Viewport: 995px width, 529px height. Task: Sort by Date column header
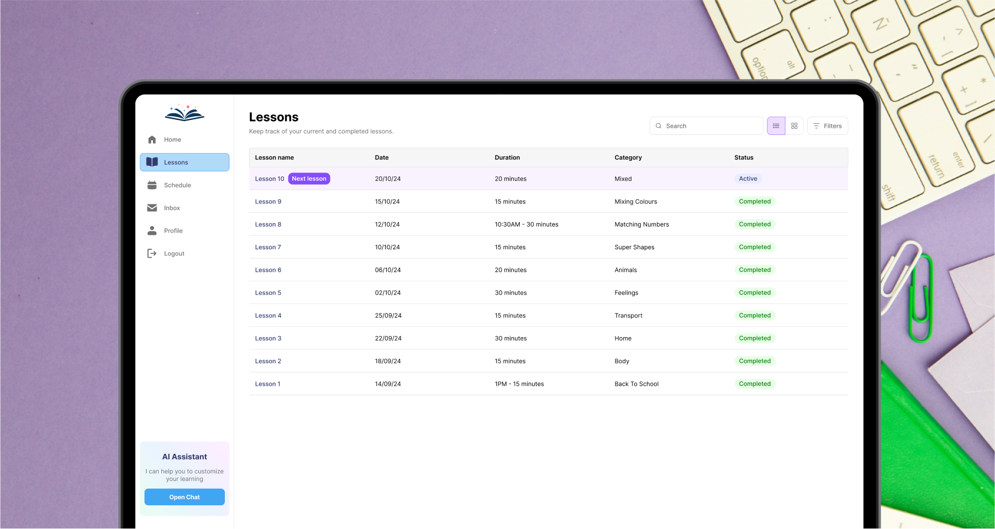(382, 158)
